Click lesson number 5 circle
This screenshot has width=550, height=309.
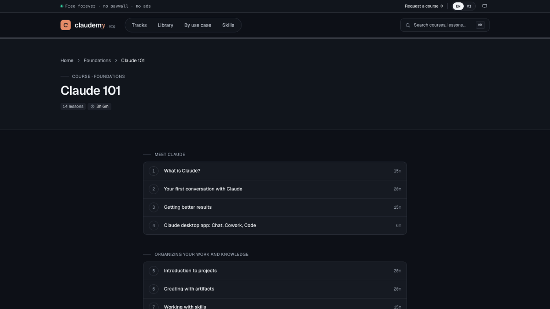(154, 271)
